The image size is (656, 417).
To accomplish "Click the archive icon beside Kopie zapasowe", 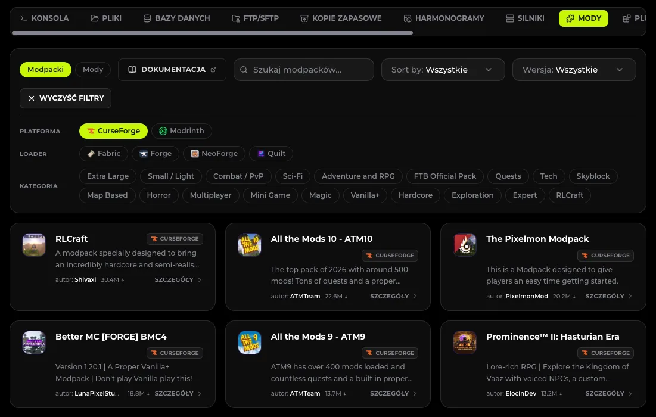I will [x=304, y=18].
